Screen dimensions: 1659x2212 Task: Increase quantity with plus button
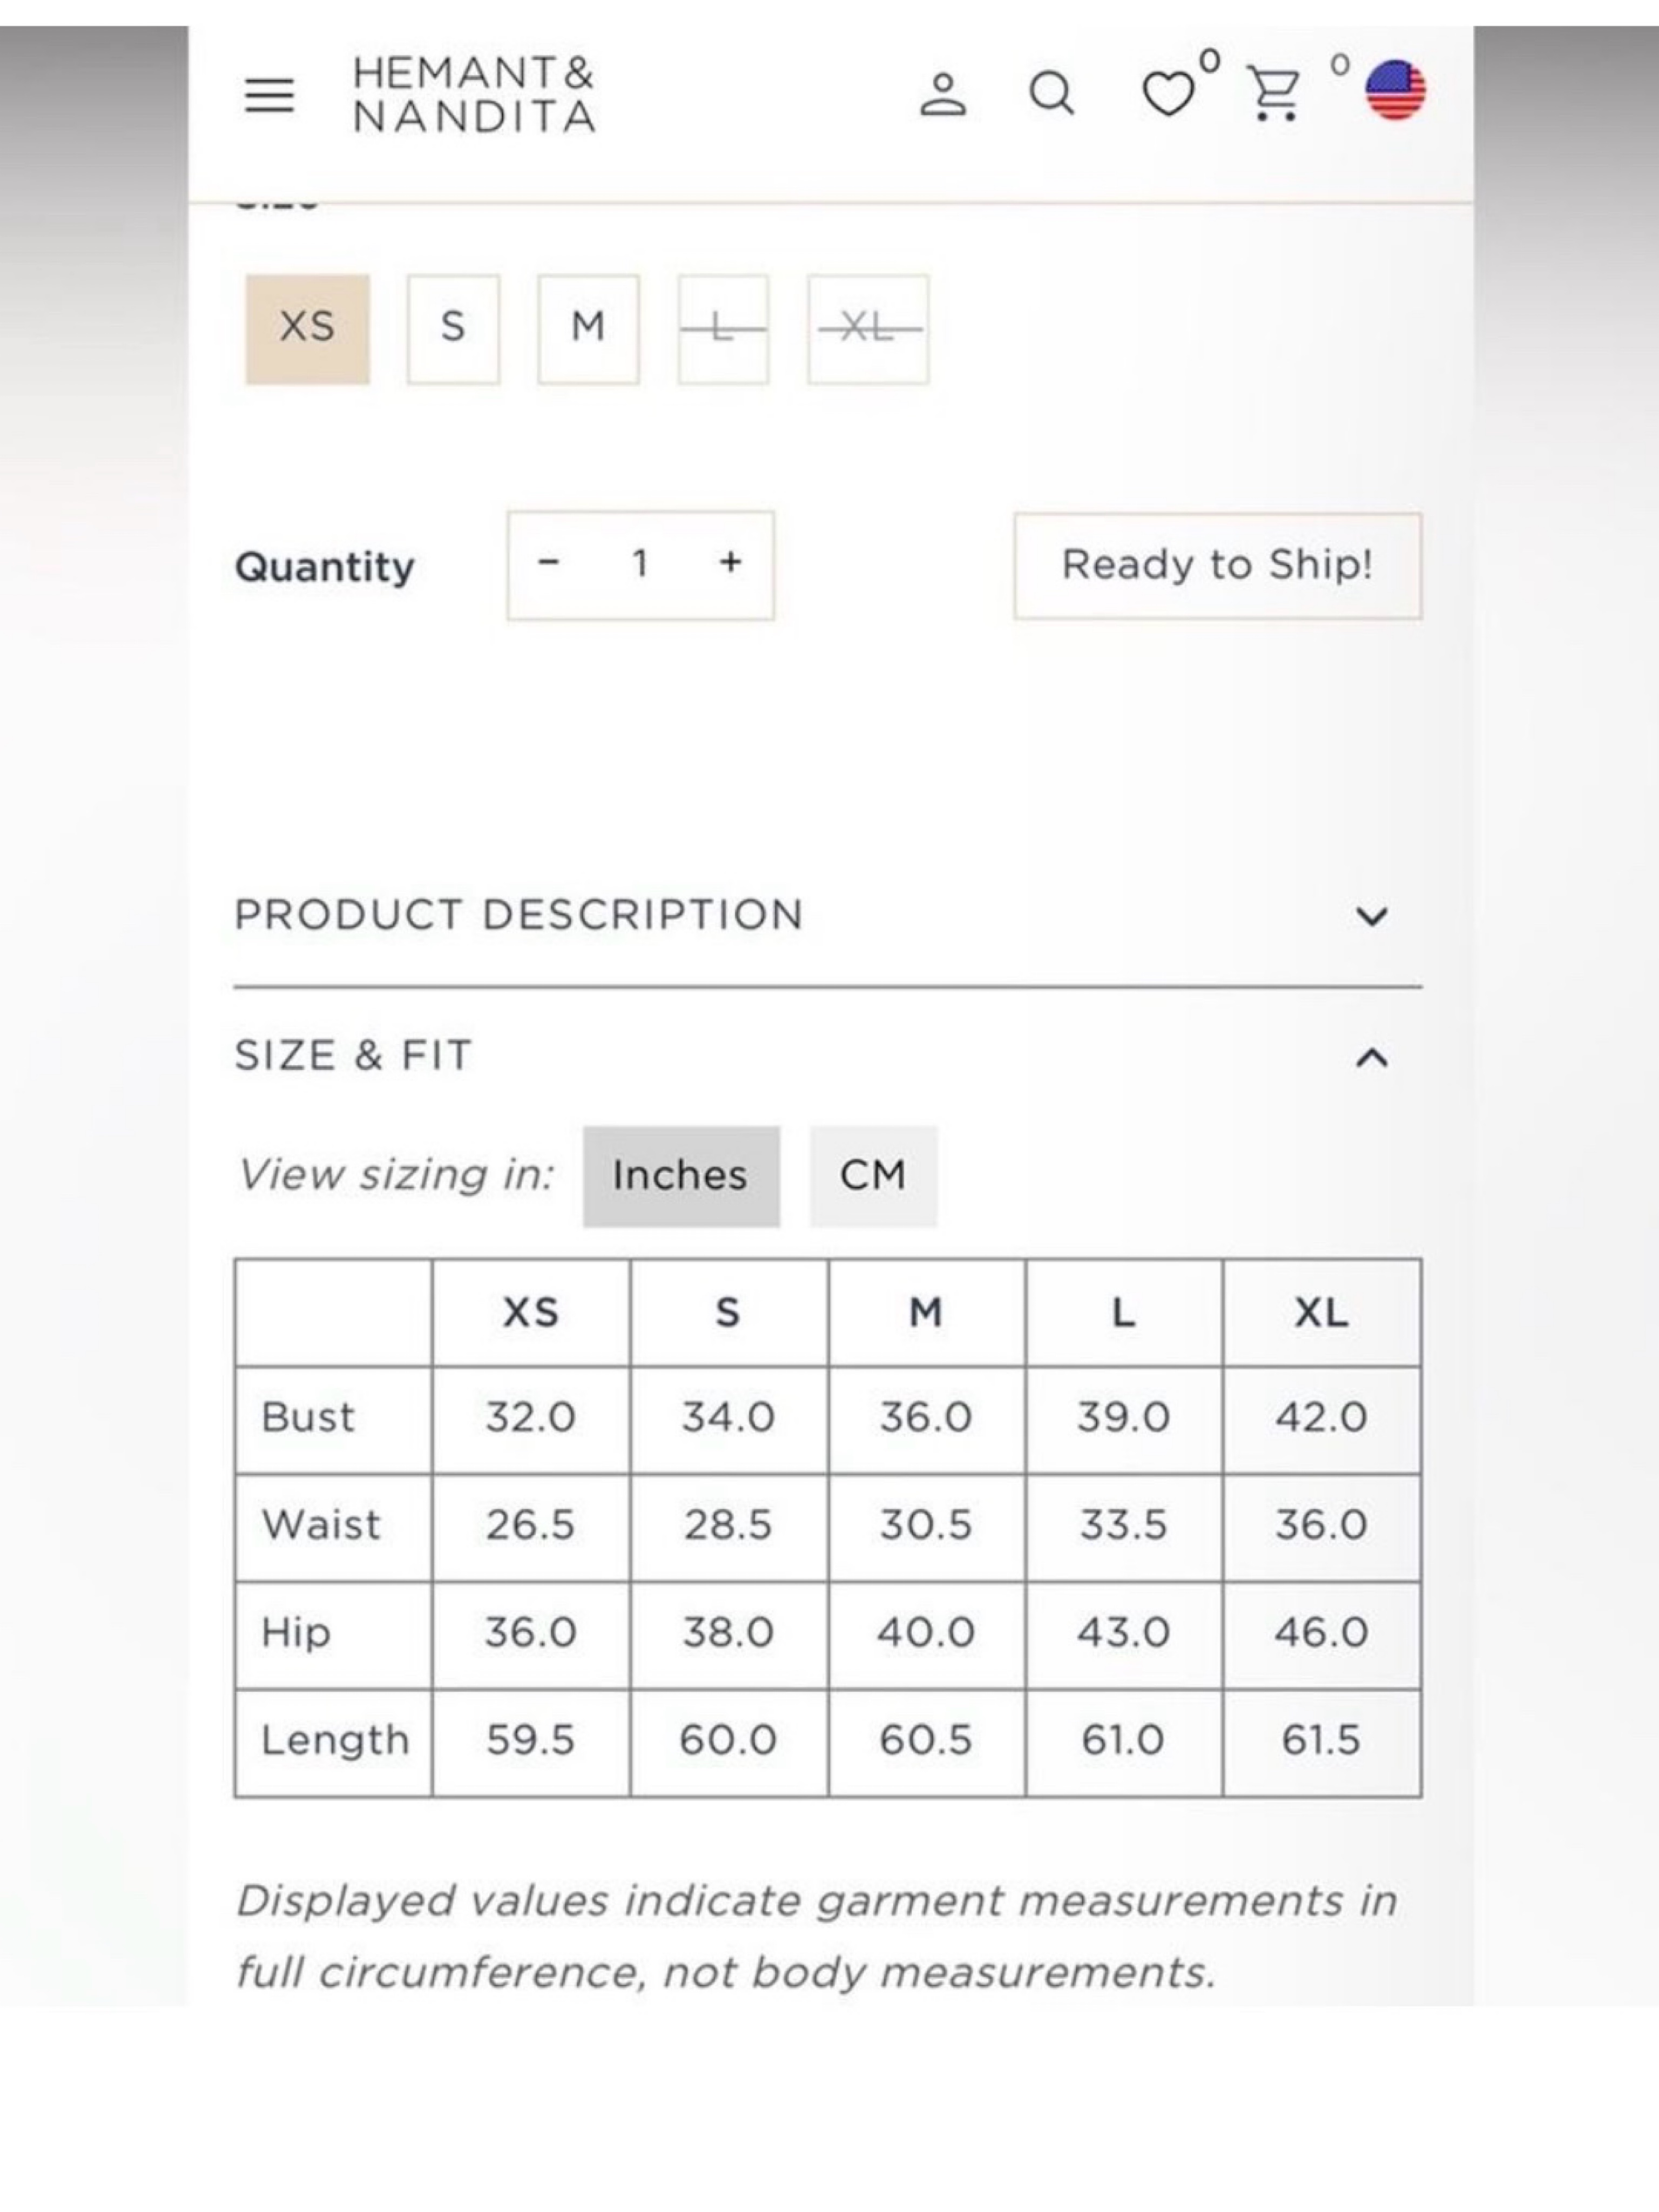click(730, 563)
